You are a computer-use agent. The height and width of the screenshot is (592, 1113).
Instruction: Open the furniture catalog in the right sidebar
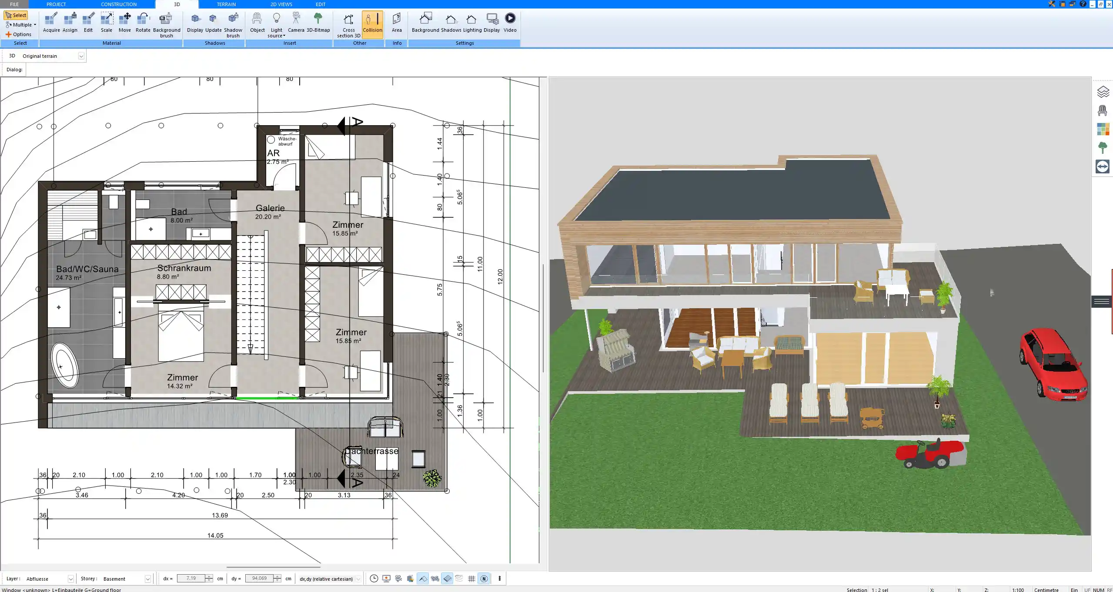tap(1103, 110)
